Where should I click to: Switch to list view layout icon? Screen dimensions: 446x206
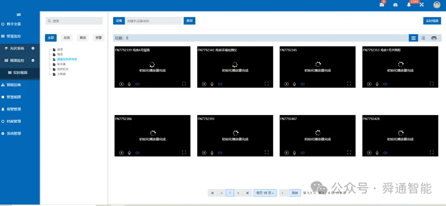pyautogui.click(x=423, y=38)
